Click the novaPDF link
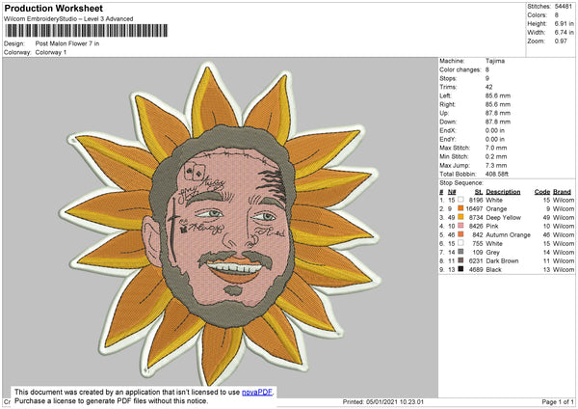Screen dimensions: 578x409 tap(257, 392)
